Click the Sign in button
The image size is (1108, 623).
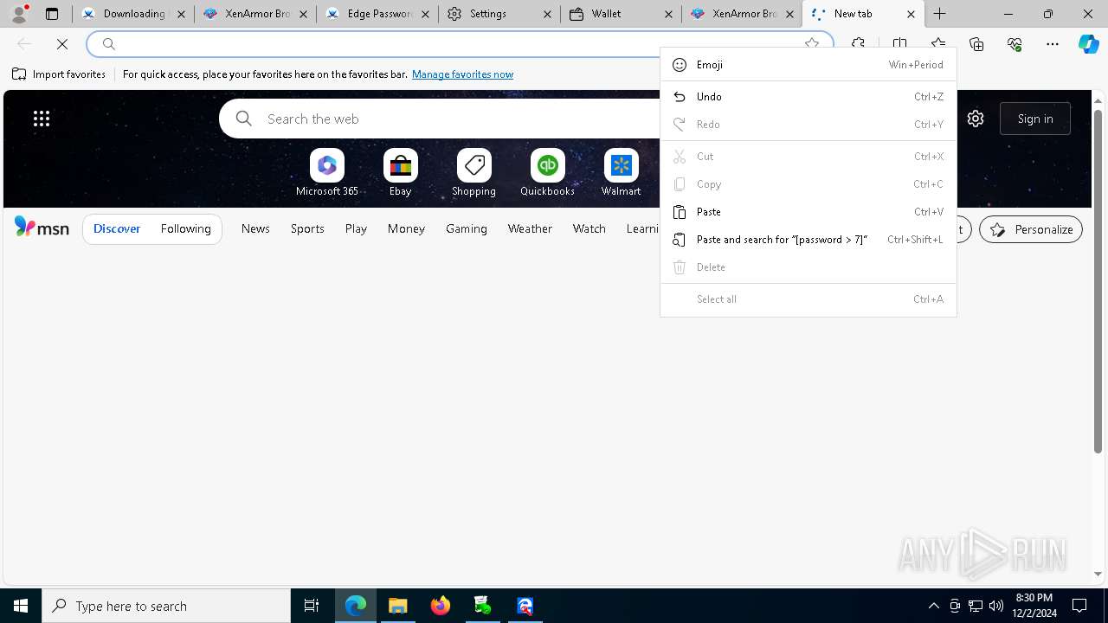[x=1035, y=119]
